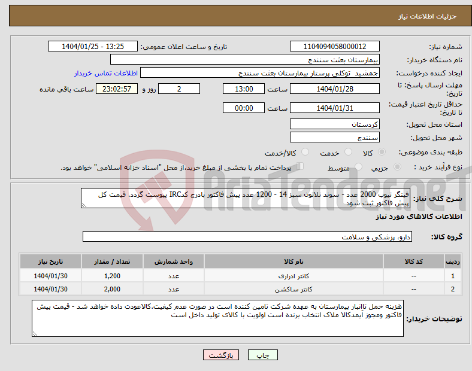The height and width of the screenshot is (371, 472).
Task: Click the تاریخ نیاز column header
Action: pyautogui.click(x=50, y=261)
